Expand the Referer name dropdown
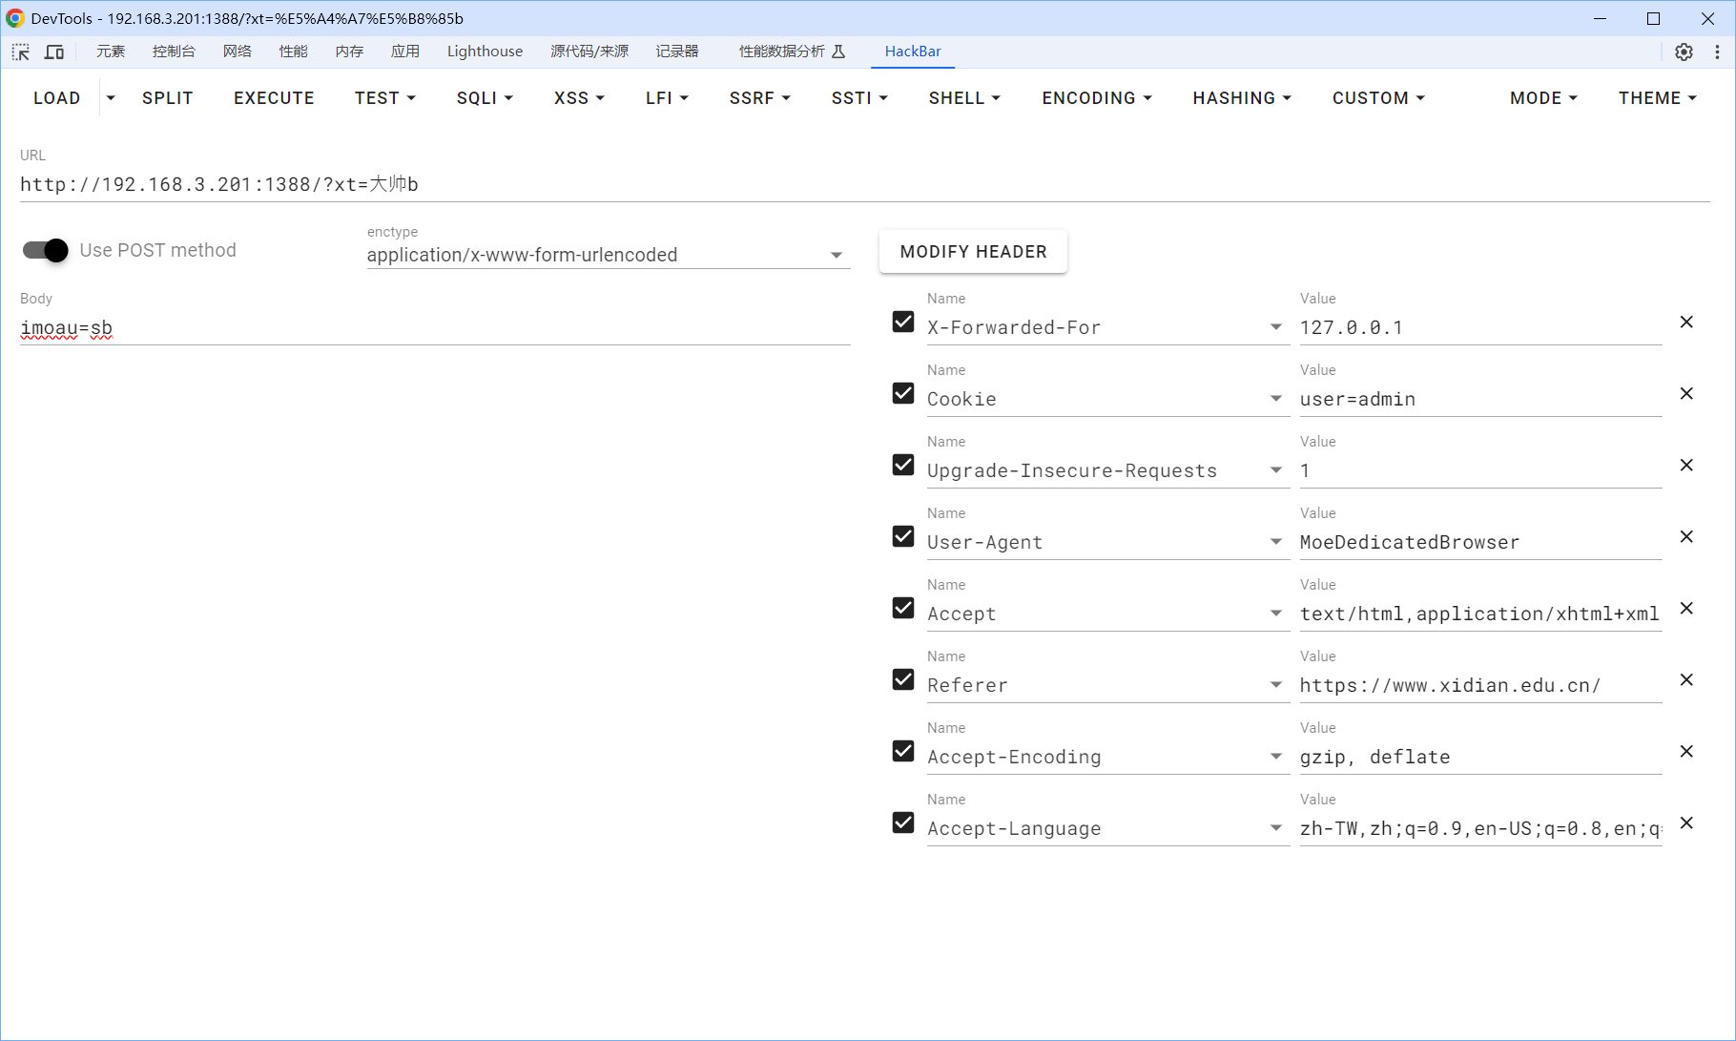Viewport: 1736px width, 1041px height. pos(1276,685)
